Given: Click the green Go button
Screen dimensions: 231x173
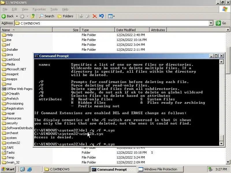Looking at the screenshot, I should click(x=221, y=23).
